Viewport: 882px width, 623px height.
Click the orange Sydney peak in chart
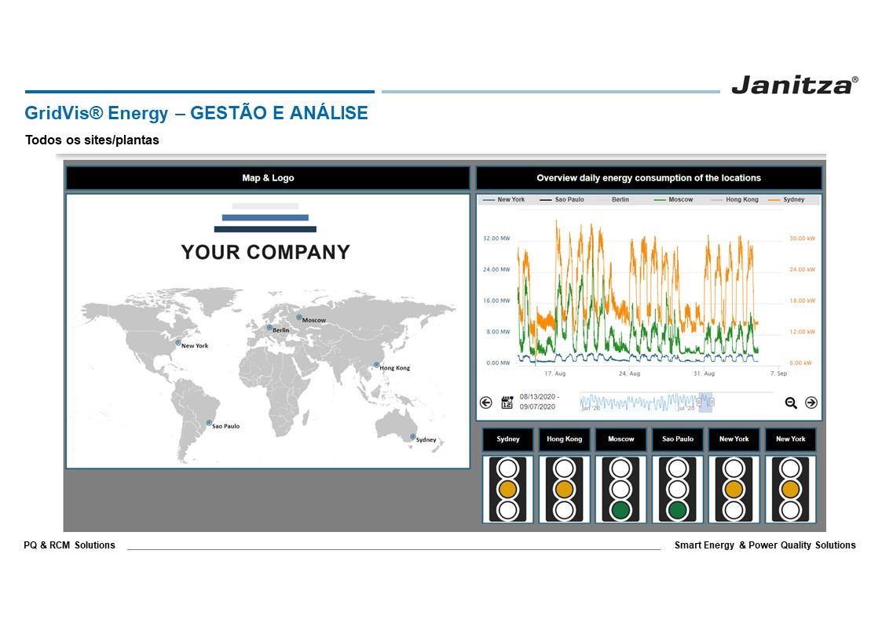click(557, 224)
